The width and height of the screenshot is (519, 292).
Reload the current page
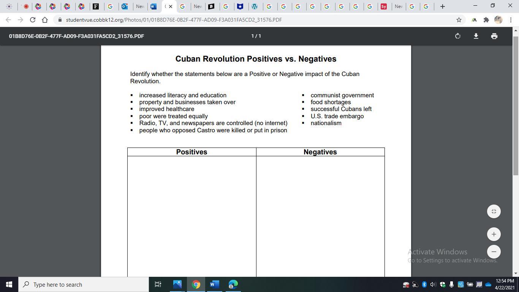(x=33, y=20)
